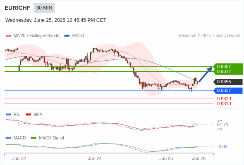
Task: Click the 0.9320 red support value
Action: coord(224,99)
